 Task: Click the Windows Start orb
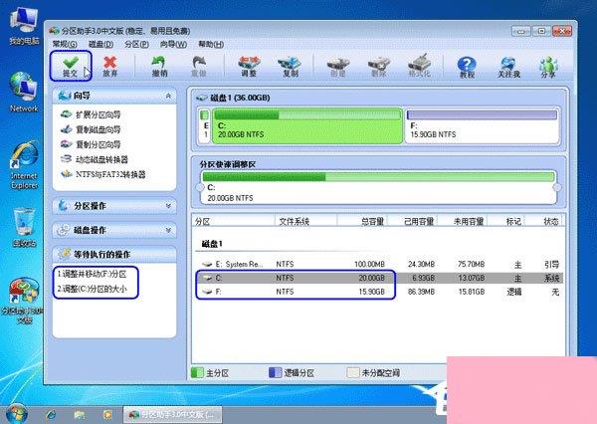coord(15,413)
